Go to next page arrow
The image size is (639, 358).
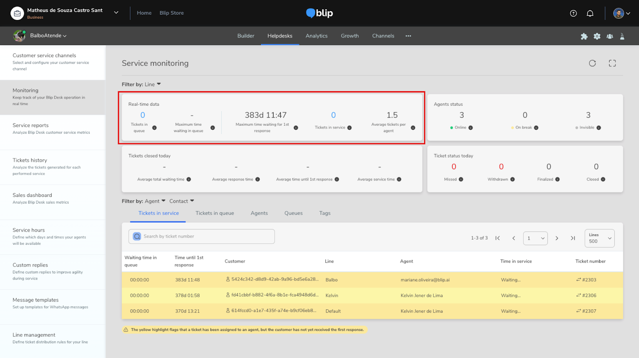click(557, 238)
